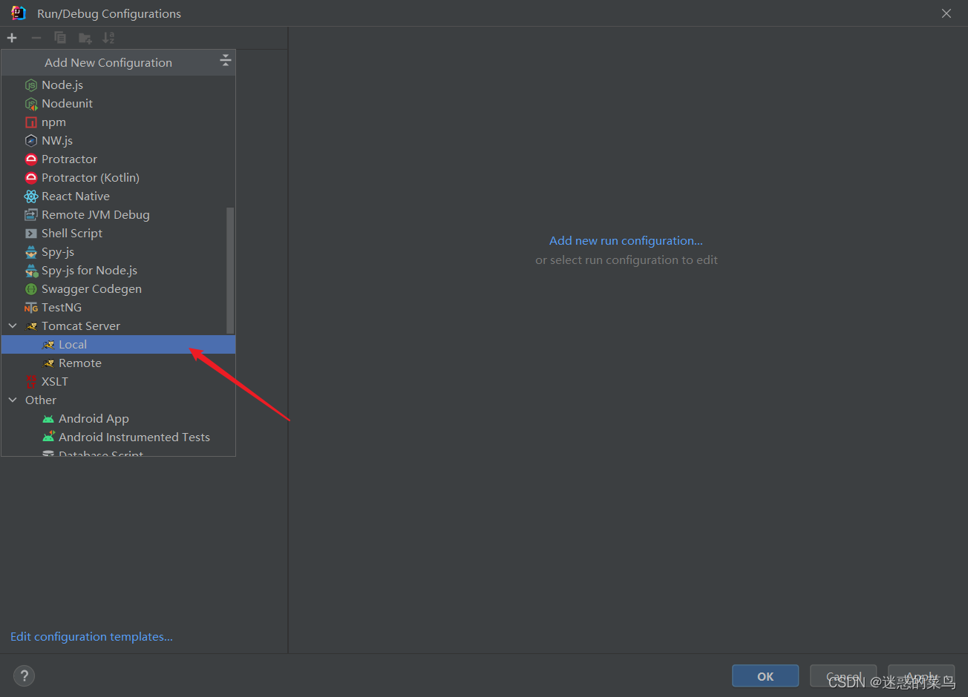
Task: Click the Tomcat Server cat icon
Action: pos(31,326)
